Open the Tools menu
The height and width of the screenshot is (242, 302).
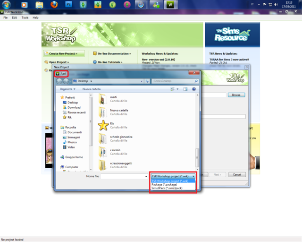click(25, 17)
